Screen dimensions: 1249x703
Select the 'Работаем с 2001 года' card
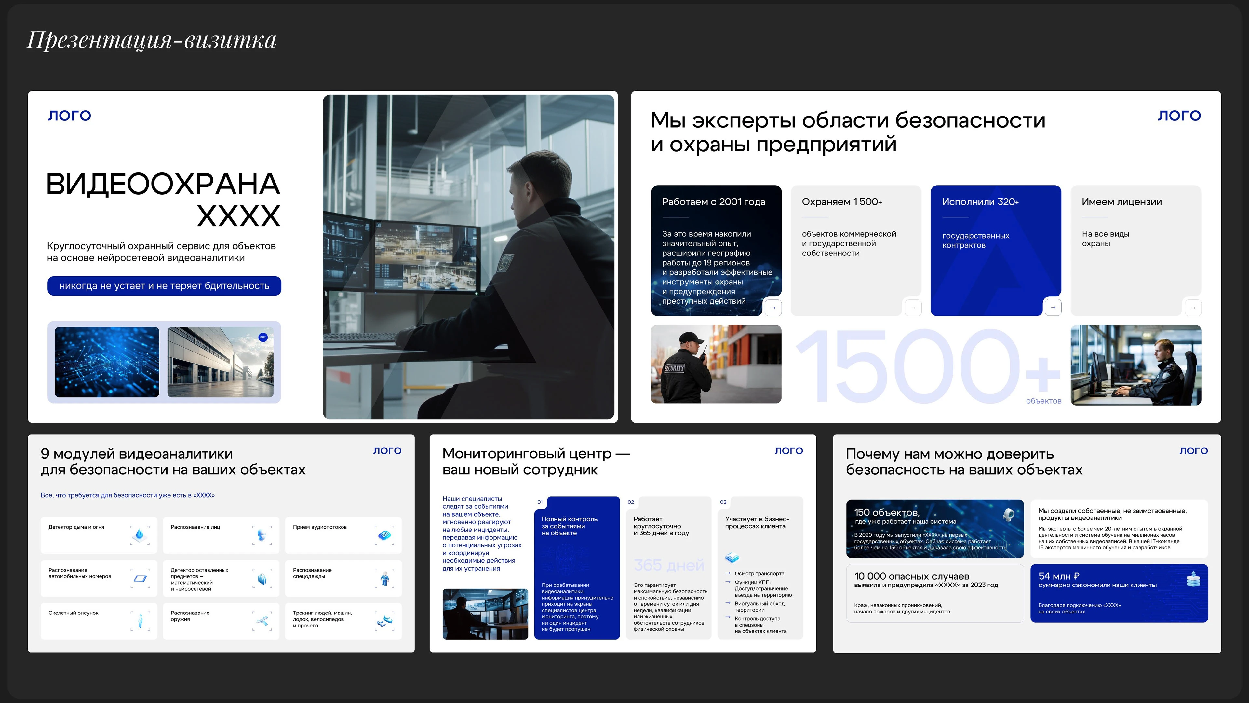click(x=716, y=250)
